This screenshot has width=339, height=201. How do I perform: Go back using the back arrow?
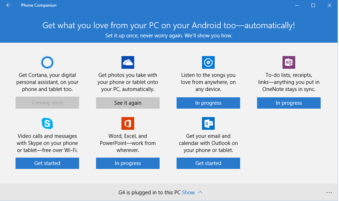[8, 5]
